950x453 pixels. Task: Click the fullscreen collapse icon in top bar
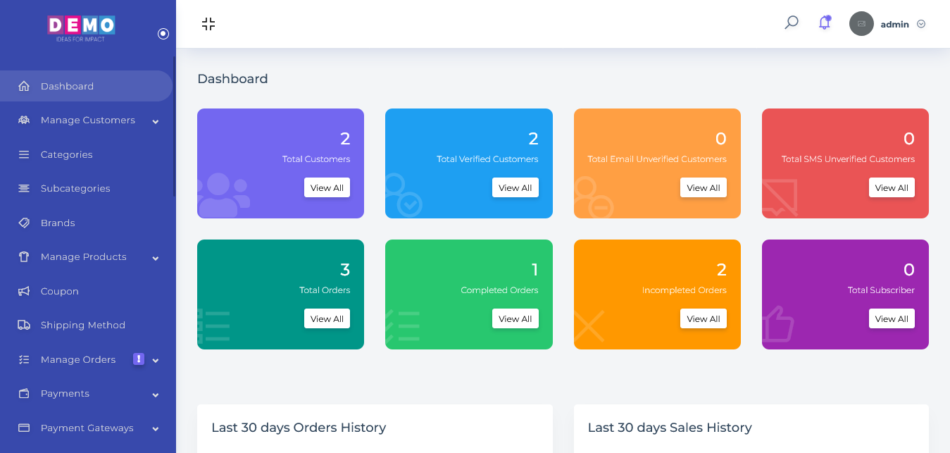point(208,24)
